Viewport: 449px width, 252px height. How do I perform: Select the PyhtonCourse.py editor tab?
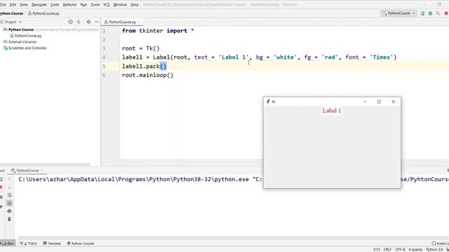(x=122, y=22)
